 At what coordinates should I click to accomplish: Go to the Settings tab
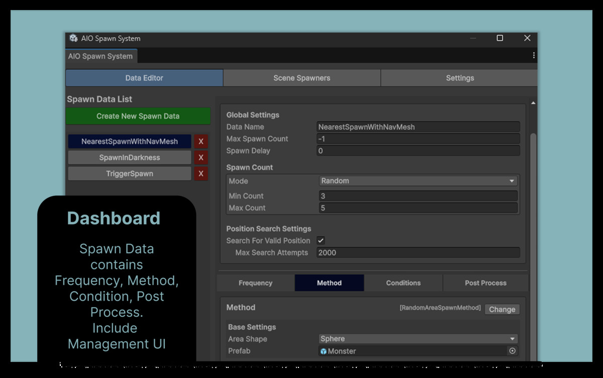click(x=460, y=78)
